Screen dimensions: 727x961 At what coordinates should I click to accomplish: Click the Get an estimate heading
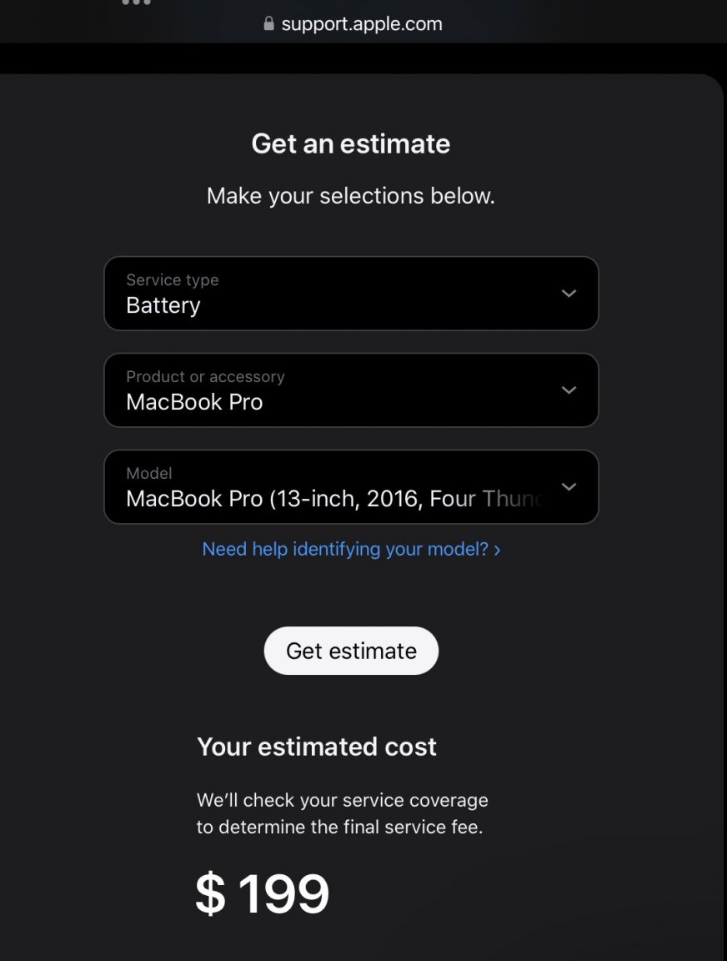(351, 144)
